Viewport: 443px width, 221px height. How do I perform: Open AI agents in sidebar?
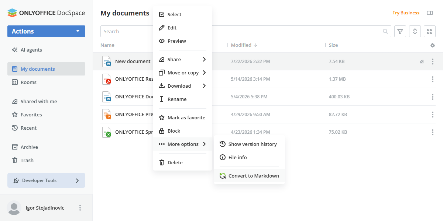(46, 50)
